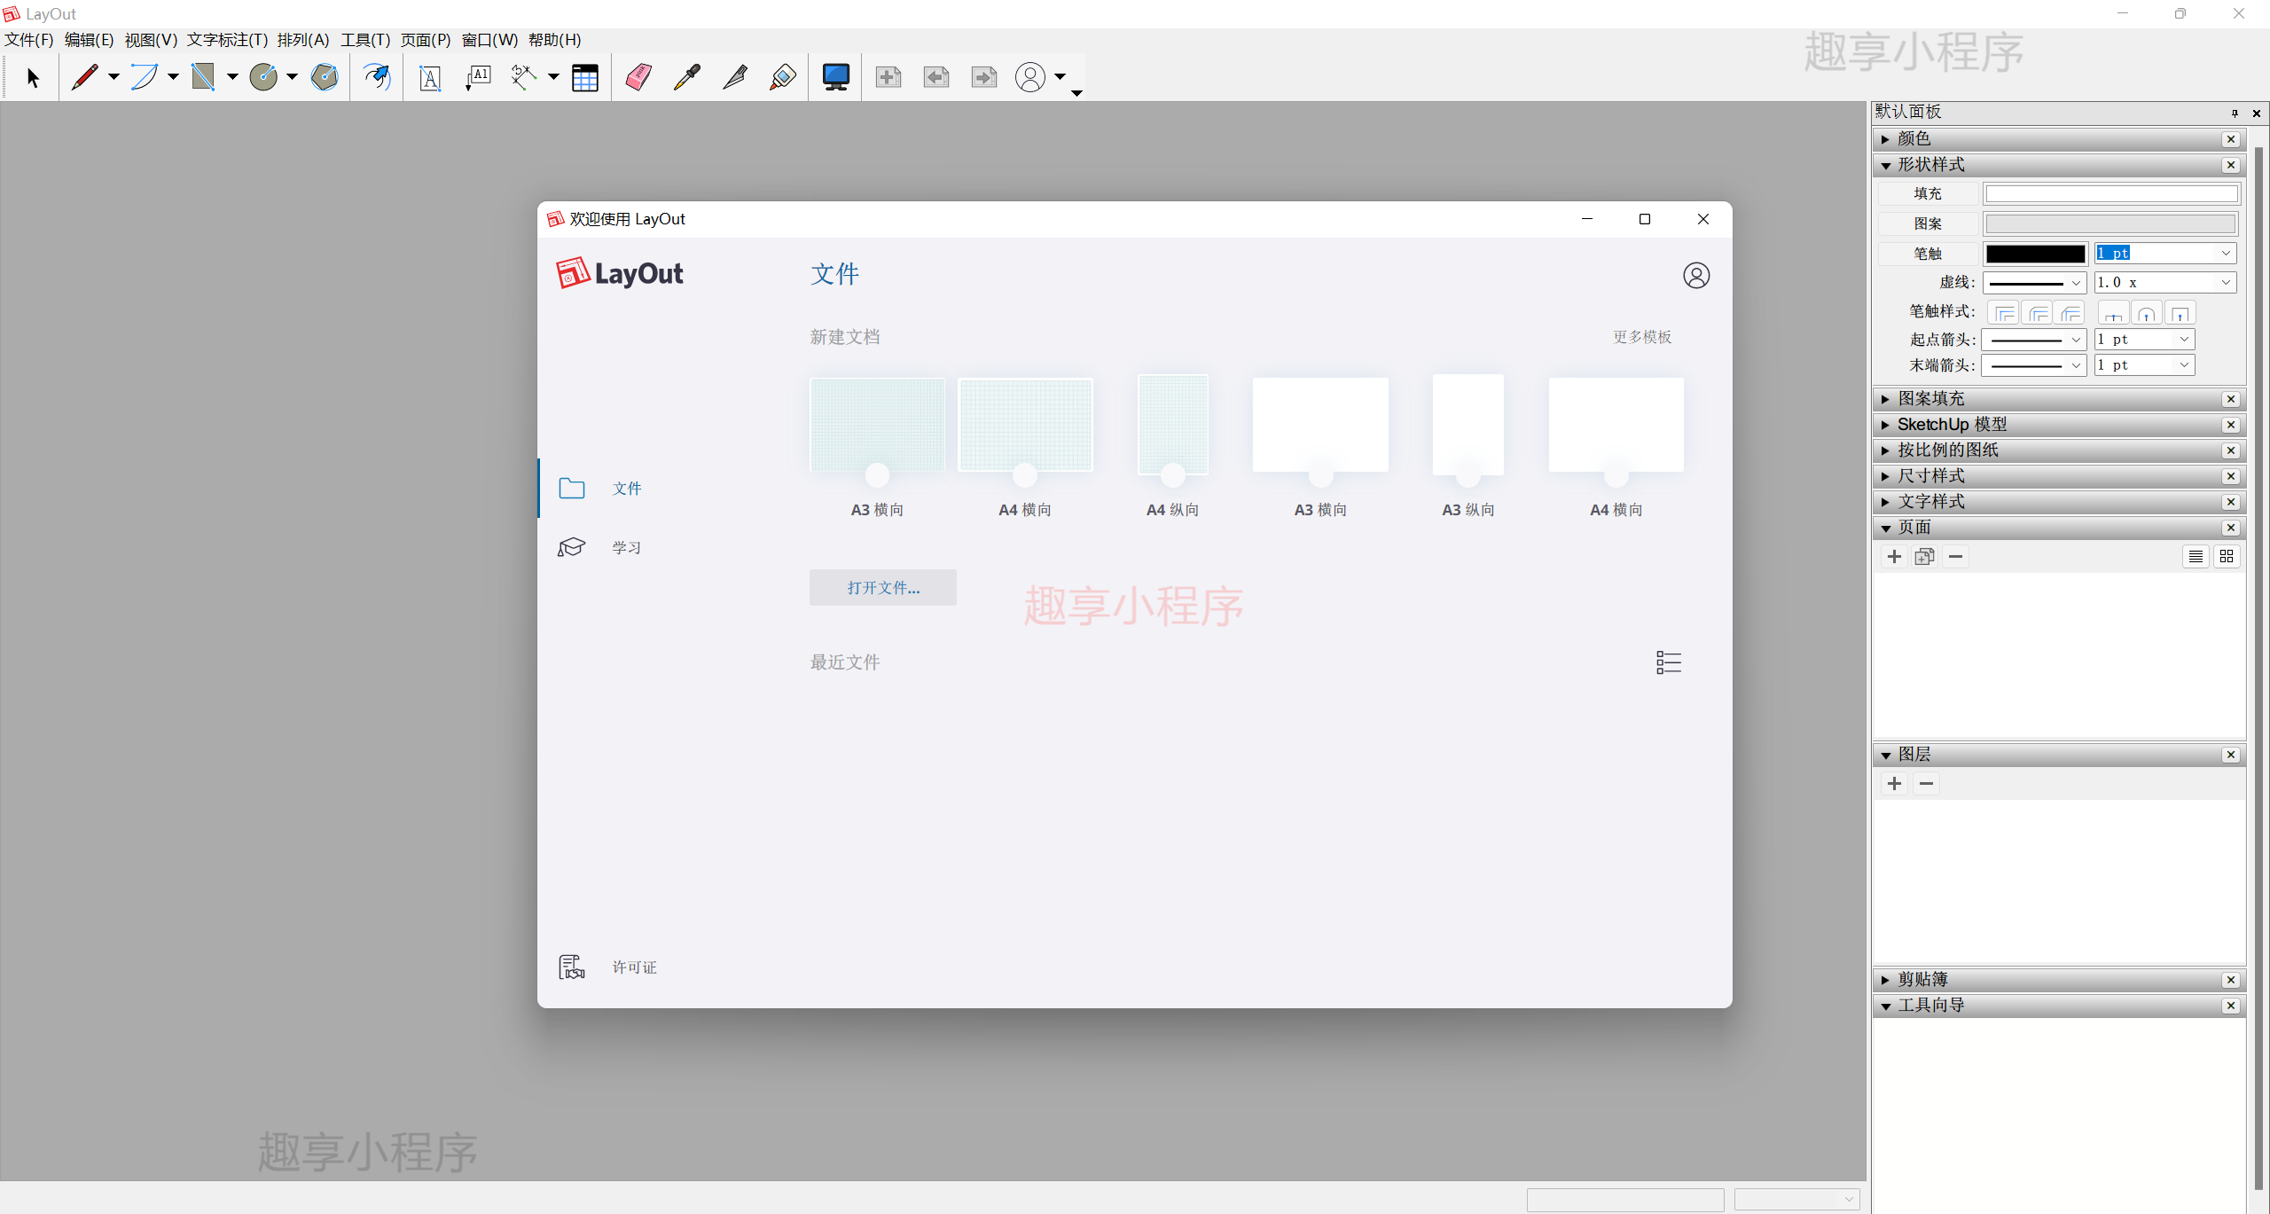Click profile icon in welcome dialog
Image resolution: width=2270 pixels, height=1214 pixels.
click(x=1696, y=276)
